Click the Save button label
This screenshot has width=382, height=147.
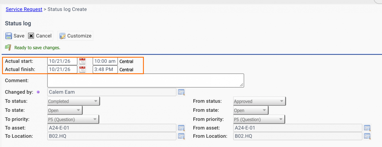(19, 36)
